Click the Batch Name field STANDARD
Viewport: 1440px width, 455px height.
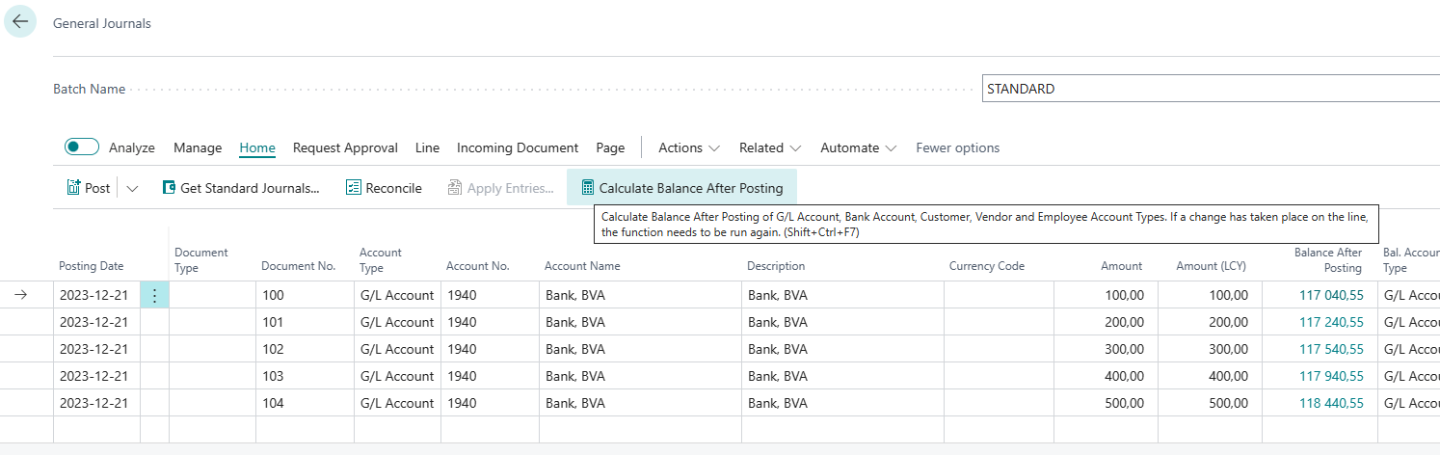pos(1211,89)
